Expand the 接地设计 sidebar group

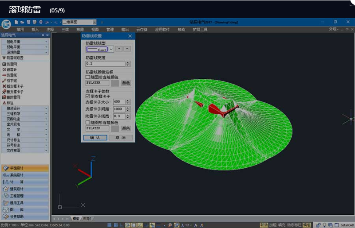point(25,108)
